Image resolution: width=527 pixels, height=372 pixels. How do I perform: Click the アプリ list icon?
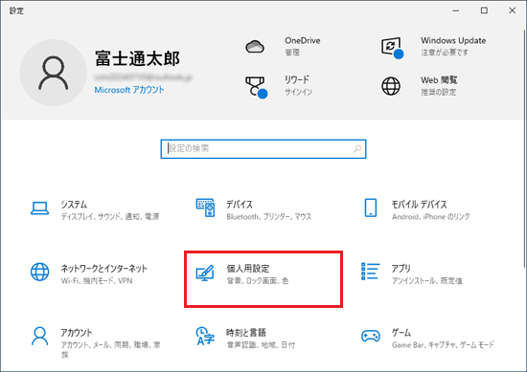tap(370, 272)
